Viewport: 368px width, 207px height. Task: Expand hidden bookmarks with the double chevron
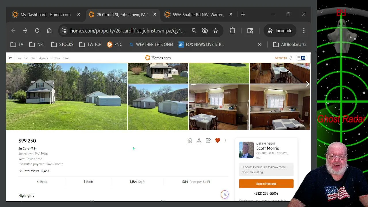point(260,45)
